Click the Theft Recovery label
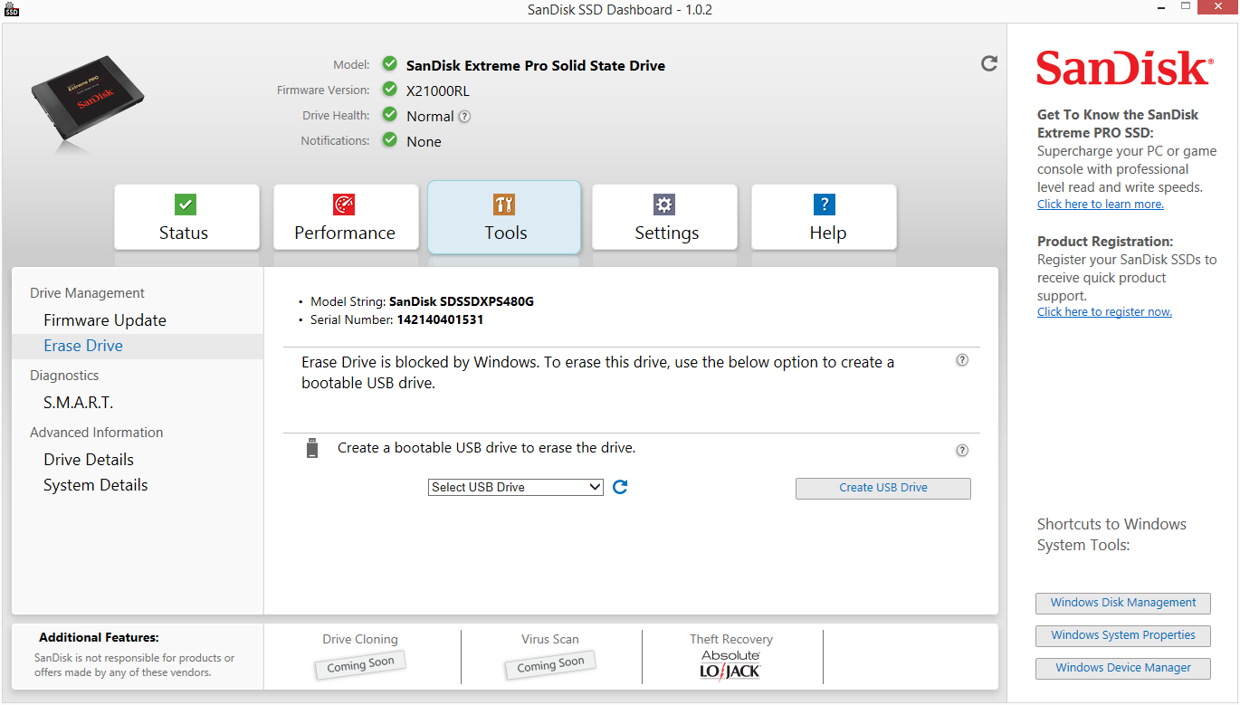Screen dimensions: 1240x705 pos(731,639)
